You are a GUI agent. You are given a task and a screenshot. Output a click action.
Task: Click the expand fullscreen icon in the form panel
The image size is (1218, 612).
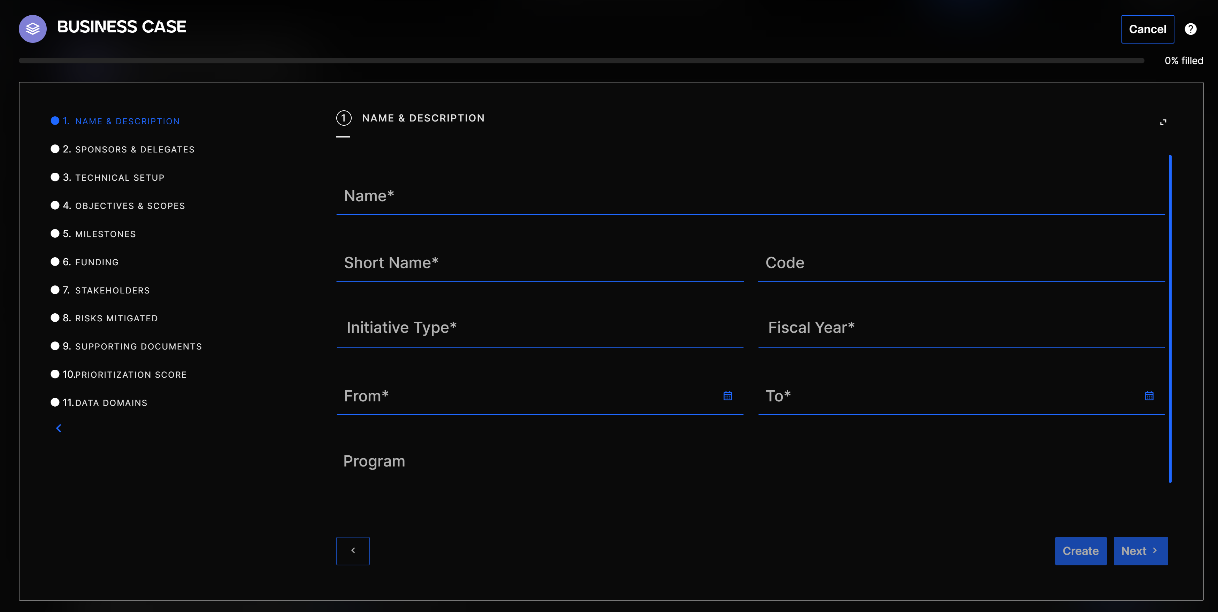coord(1163,122)
